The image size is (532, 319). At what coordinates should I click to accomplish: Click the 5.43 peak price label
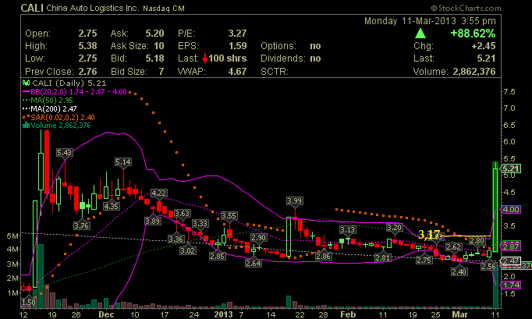64,153
